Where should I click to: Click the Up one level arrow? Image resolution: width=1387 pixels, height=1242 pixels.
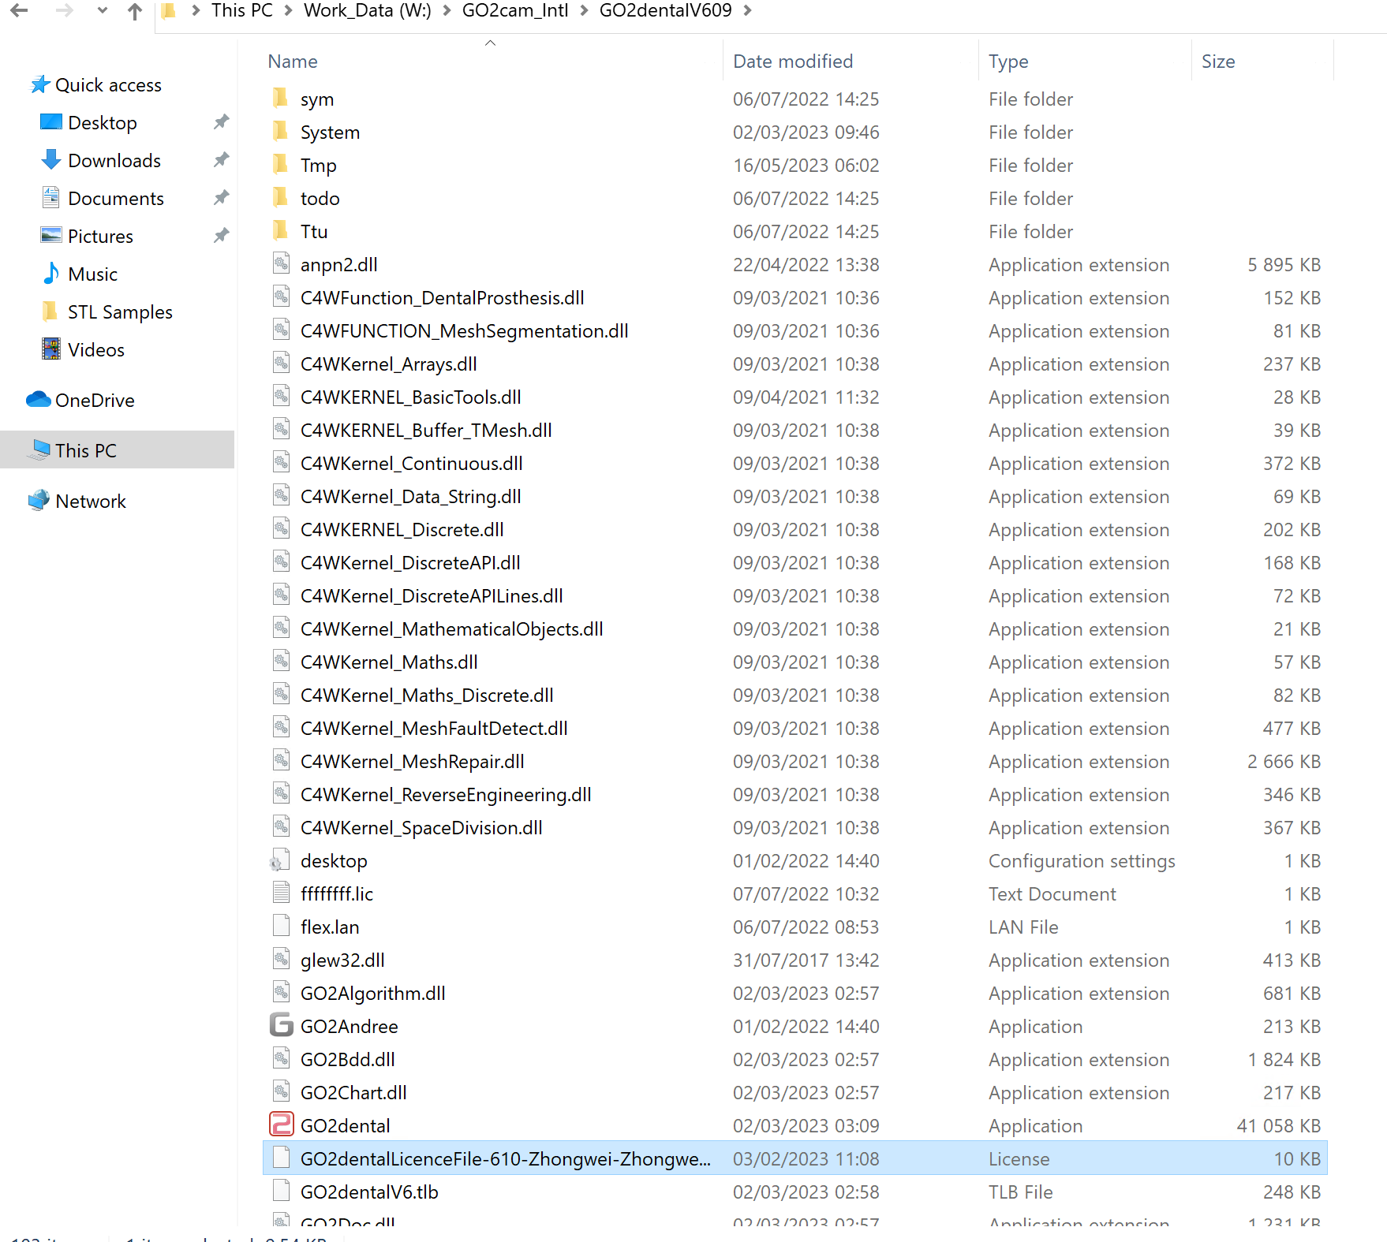click(x=135, y=11)
